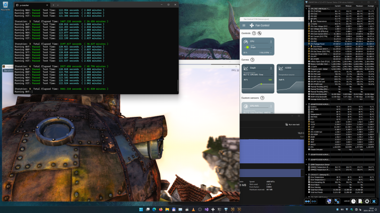The height and width of the screenshot is (213, 380).
Task: Open the Graph card temperature source dropdown
Action: [257, 74]
